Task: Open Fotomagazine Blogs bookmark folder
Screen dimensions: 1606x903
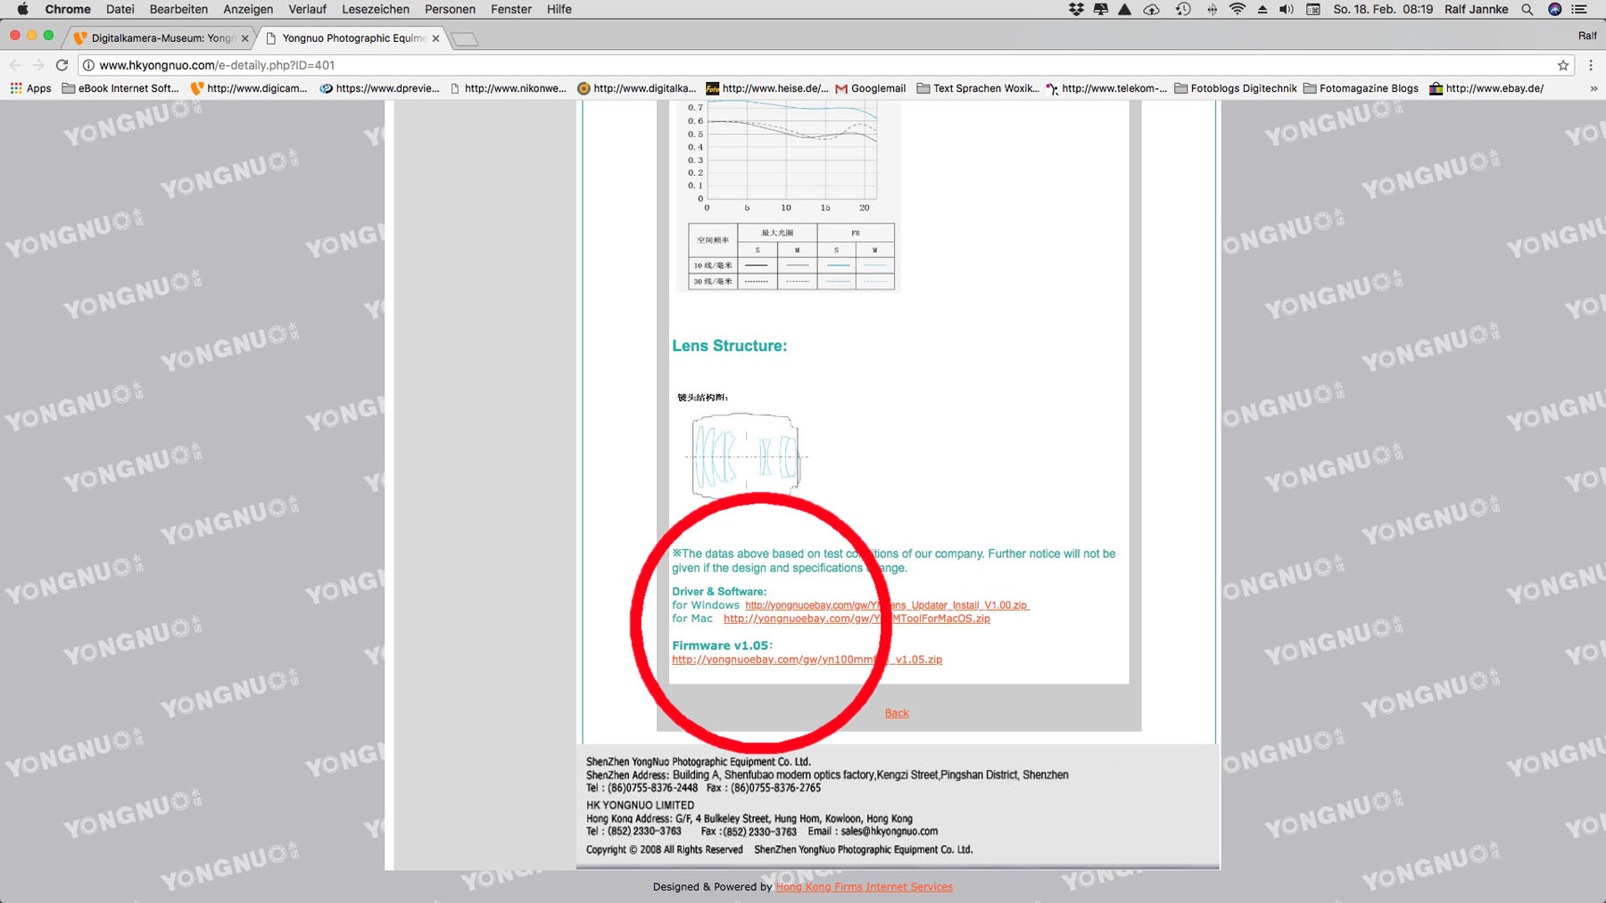Action: click(x=1361, y=88)
